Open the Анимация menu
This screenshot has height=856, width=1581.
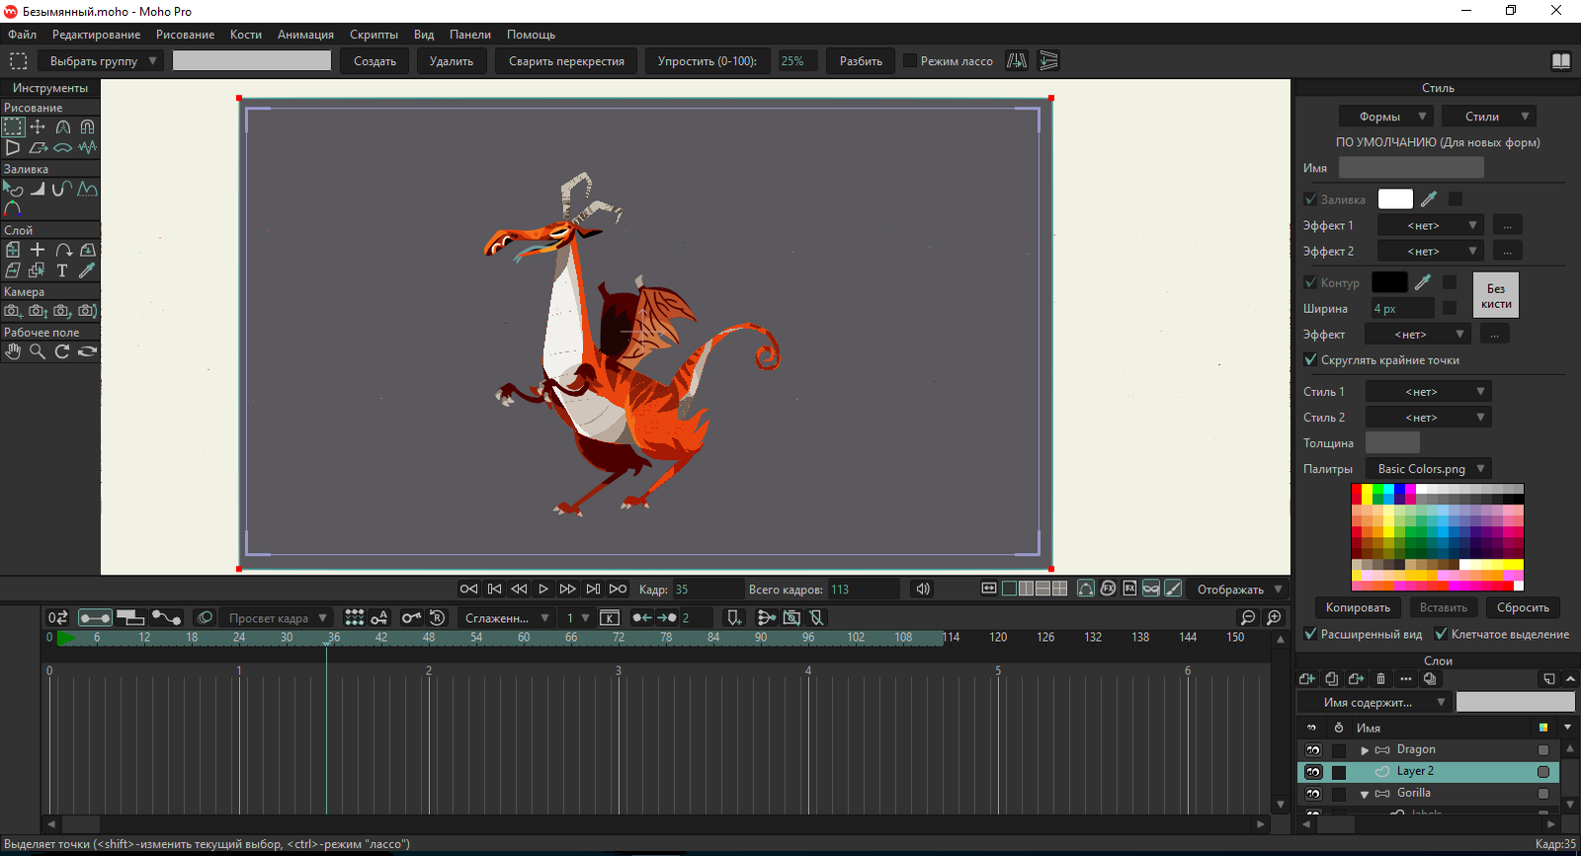pyautogui.click(x=305, y=35)
